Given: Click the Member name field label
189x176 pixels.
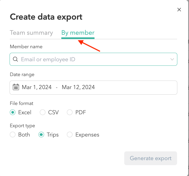Looking at the screenshot, I should tap(26, 47).
